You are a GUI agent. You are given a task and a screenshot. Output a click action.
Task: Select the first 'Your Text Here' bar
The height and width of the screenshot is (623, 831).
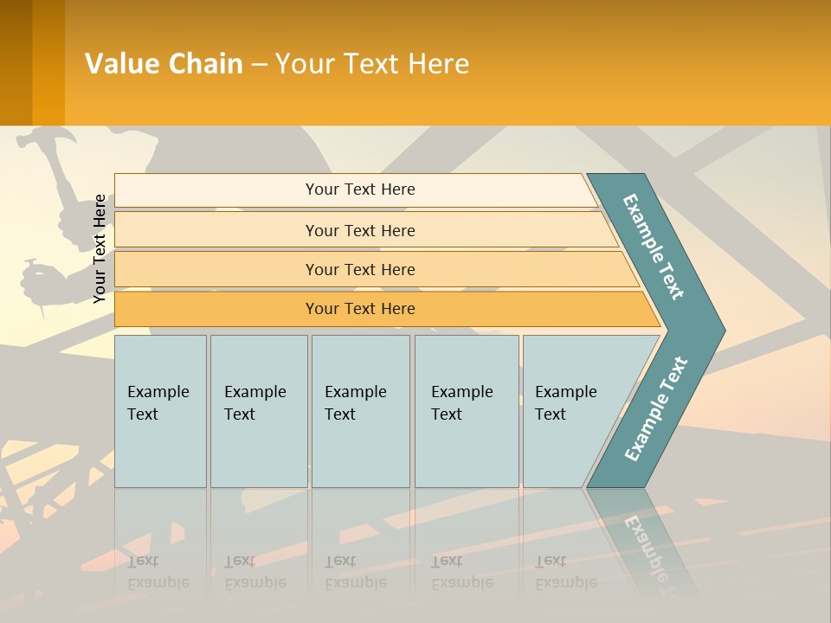356,189
